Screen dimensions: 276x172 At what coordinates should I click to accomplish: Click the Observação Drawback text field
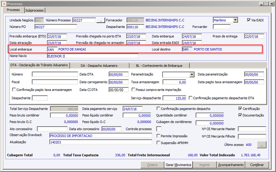[101, 136]
